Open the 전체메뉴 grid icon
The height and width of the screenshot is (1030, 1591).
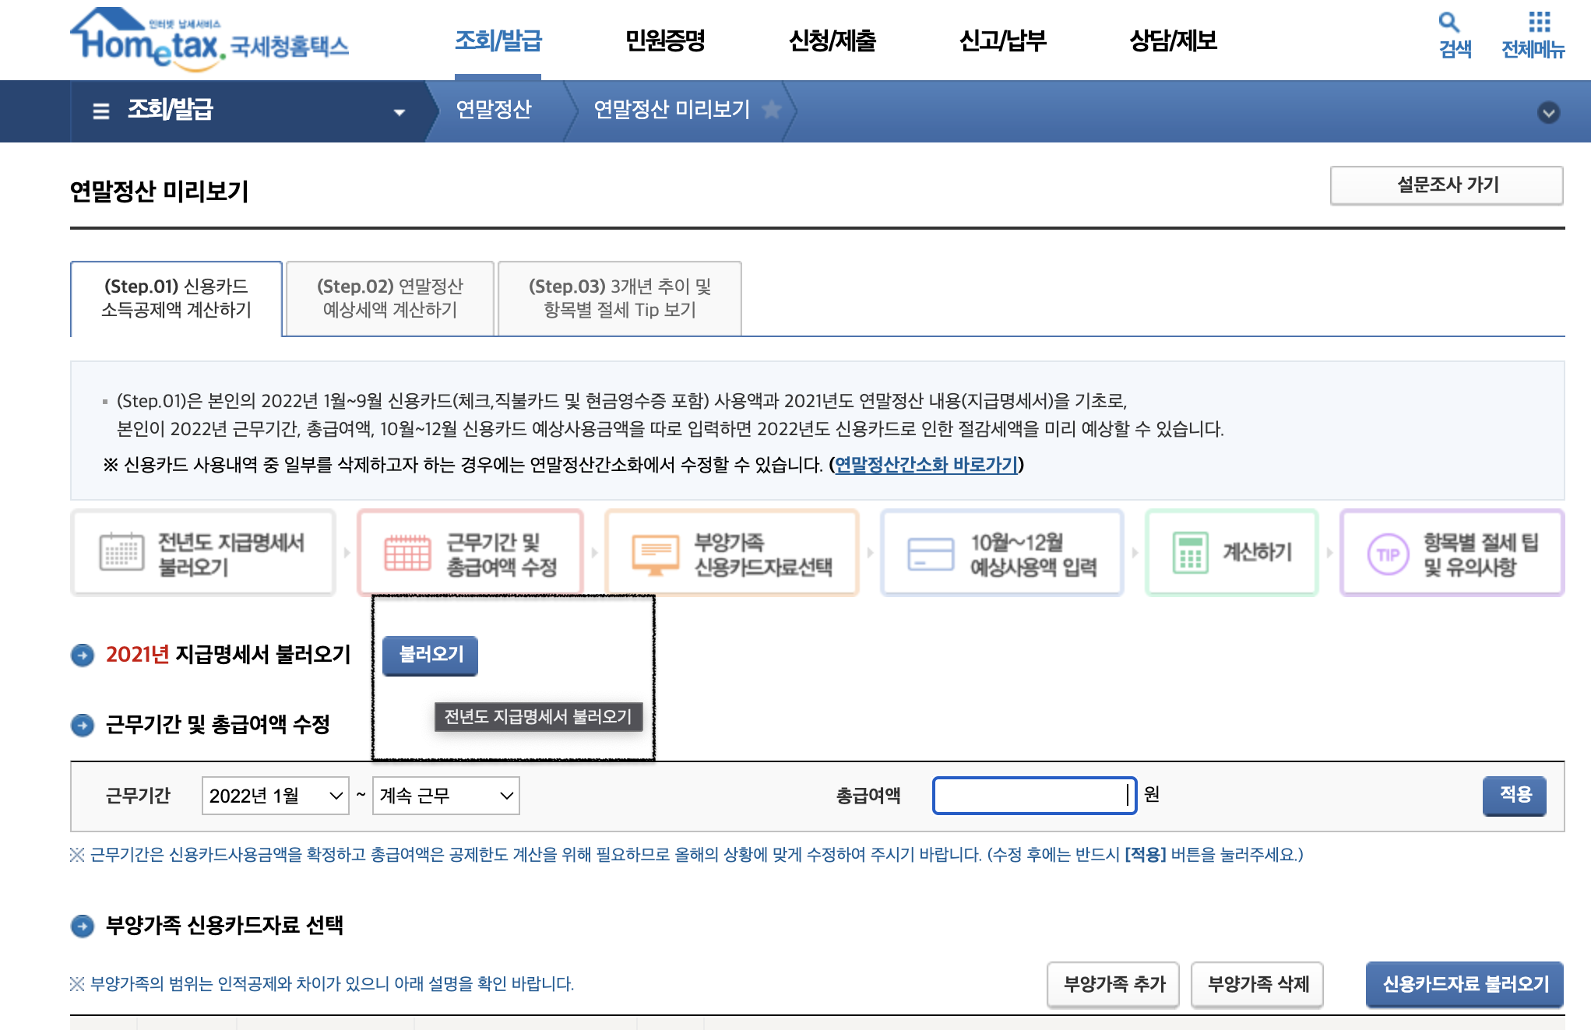tap(1539, 22)
